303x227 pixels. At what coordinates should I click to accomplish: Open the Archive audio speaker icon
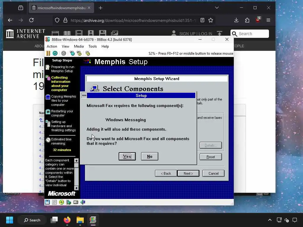pos(91,33)
